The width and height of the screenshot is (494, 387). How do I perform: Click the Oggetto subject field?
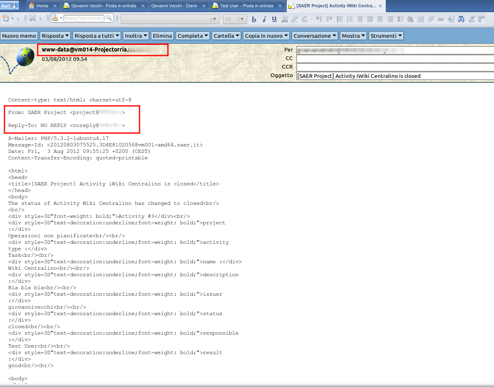pos(393,76)
